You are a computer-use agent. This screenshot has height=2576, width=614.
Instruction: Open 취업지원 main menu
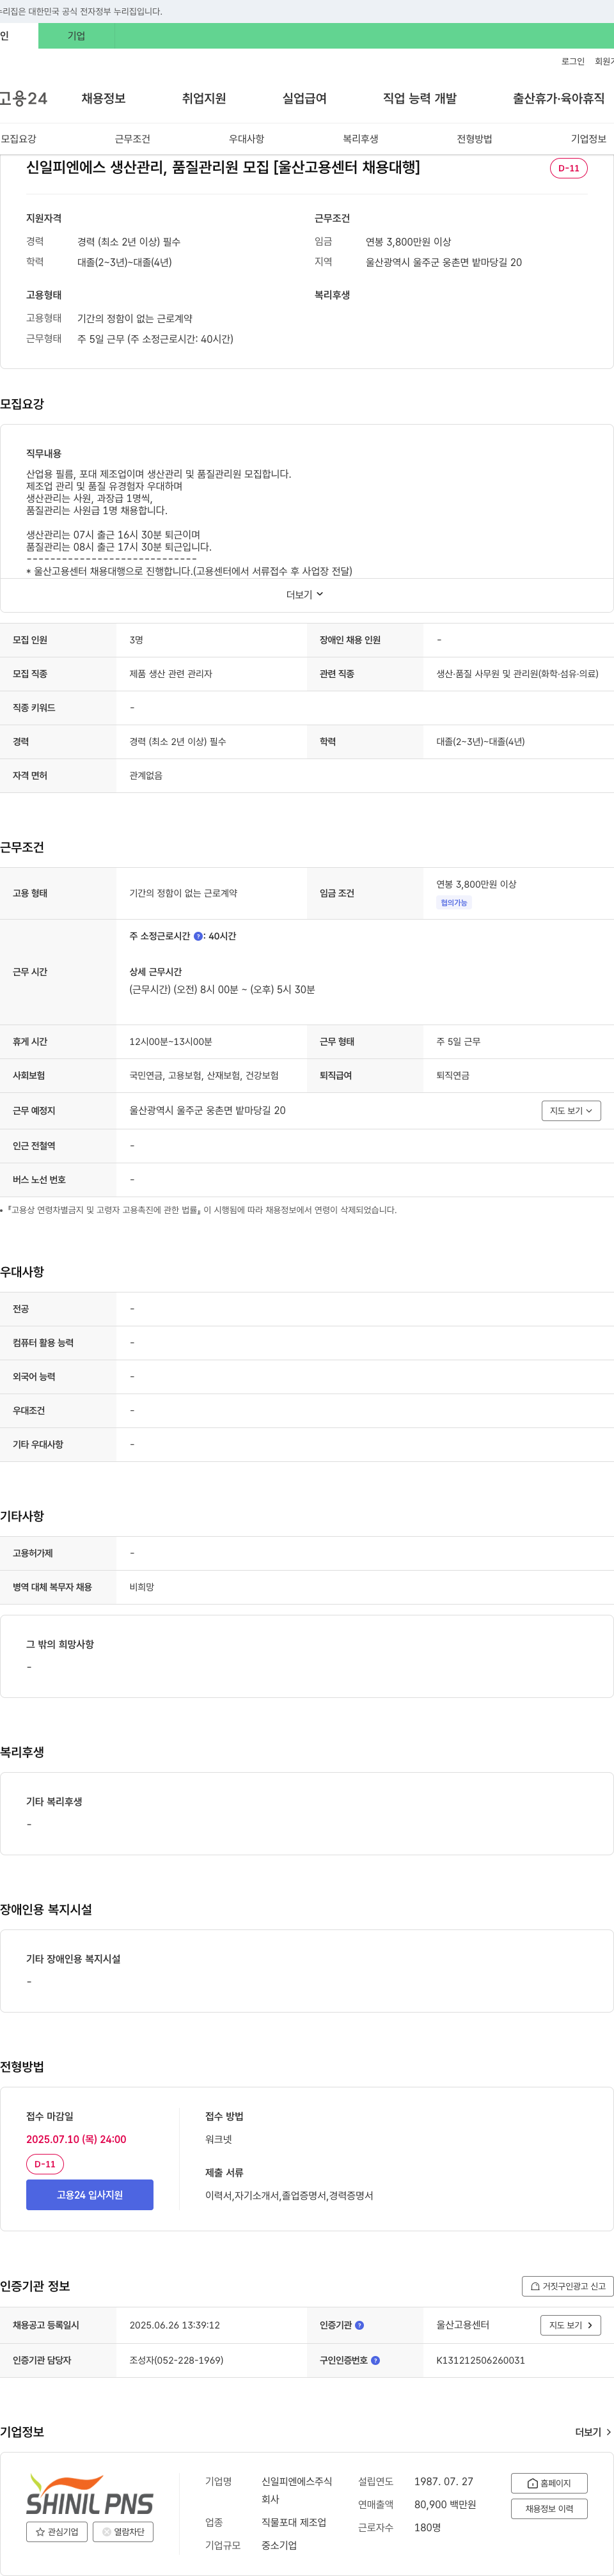click(204, 98)
